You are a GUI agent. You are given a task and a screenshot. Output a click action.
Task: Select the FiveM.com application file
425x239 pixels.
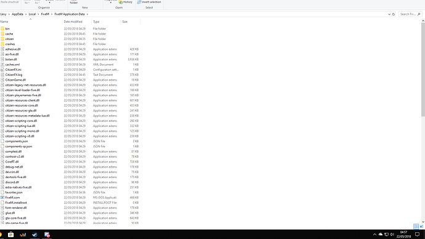click(x=12, y=198)
